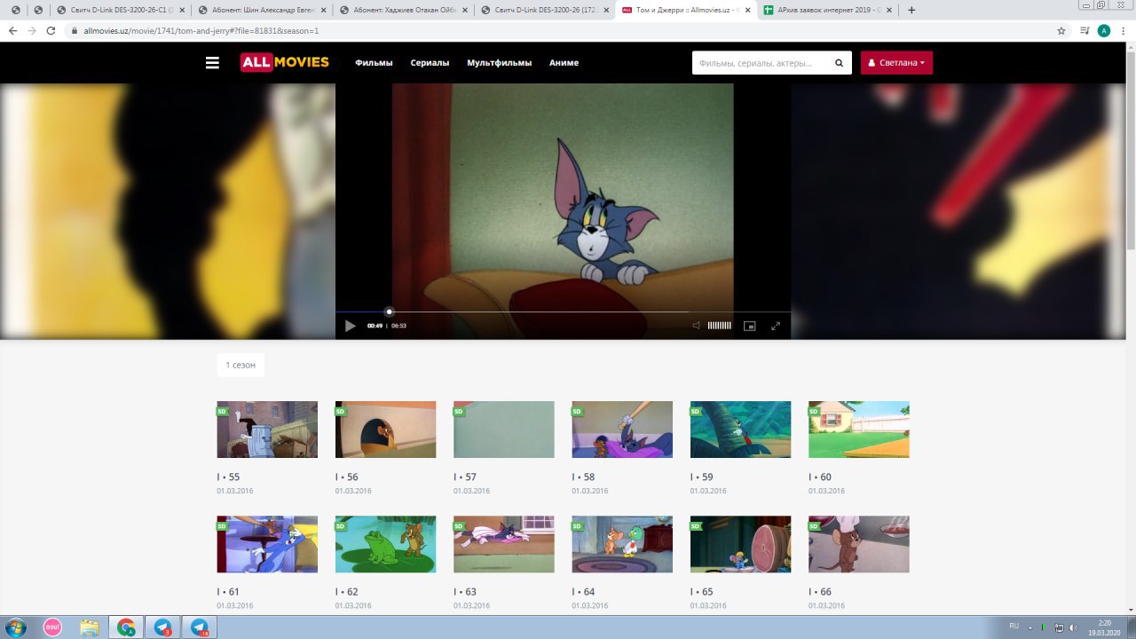The height and width of the screenshot is (639, 1136).
Task: Mute the video player sound
Action: [697, 326]
